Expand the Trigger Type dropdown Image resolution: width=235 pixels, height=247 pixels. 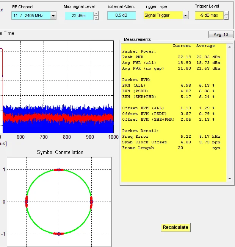coord(185,16)
